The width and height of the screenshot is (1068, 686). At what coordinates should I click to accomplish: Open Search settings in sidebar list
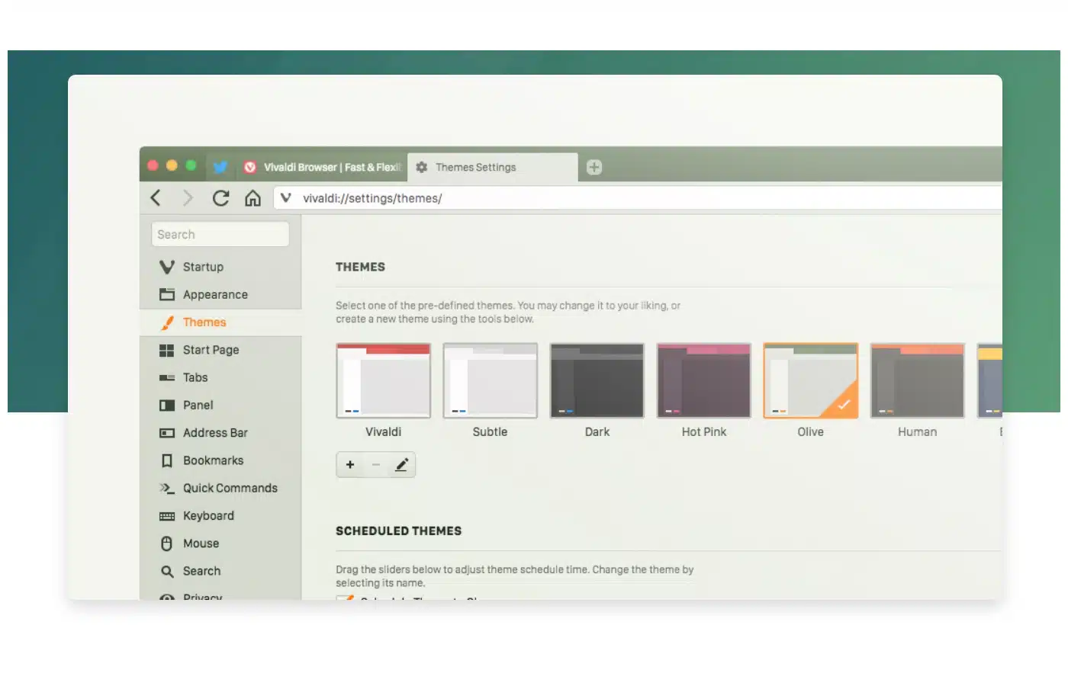pyautogui.click(x=220, y=571)
